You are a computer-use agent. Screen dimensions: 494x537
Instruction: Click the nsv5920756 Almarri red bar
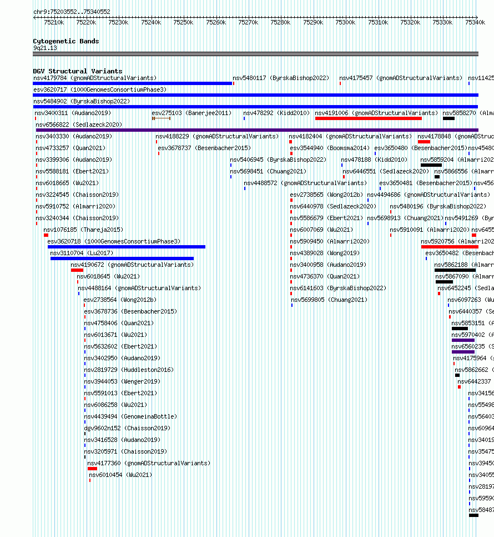450,247
